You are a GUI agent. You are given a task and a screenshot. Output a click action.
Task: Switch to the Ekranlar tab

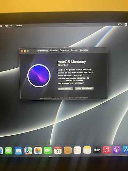[54, 51]
